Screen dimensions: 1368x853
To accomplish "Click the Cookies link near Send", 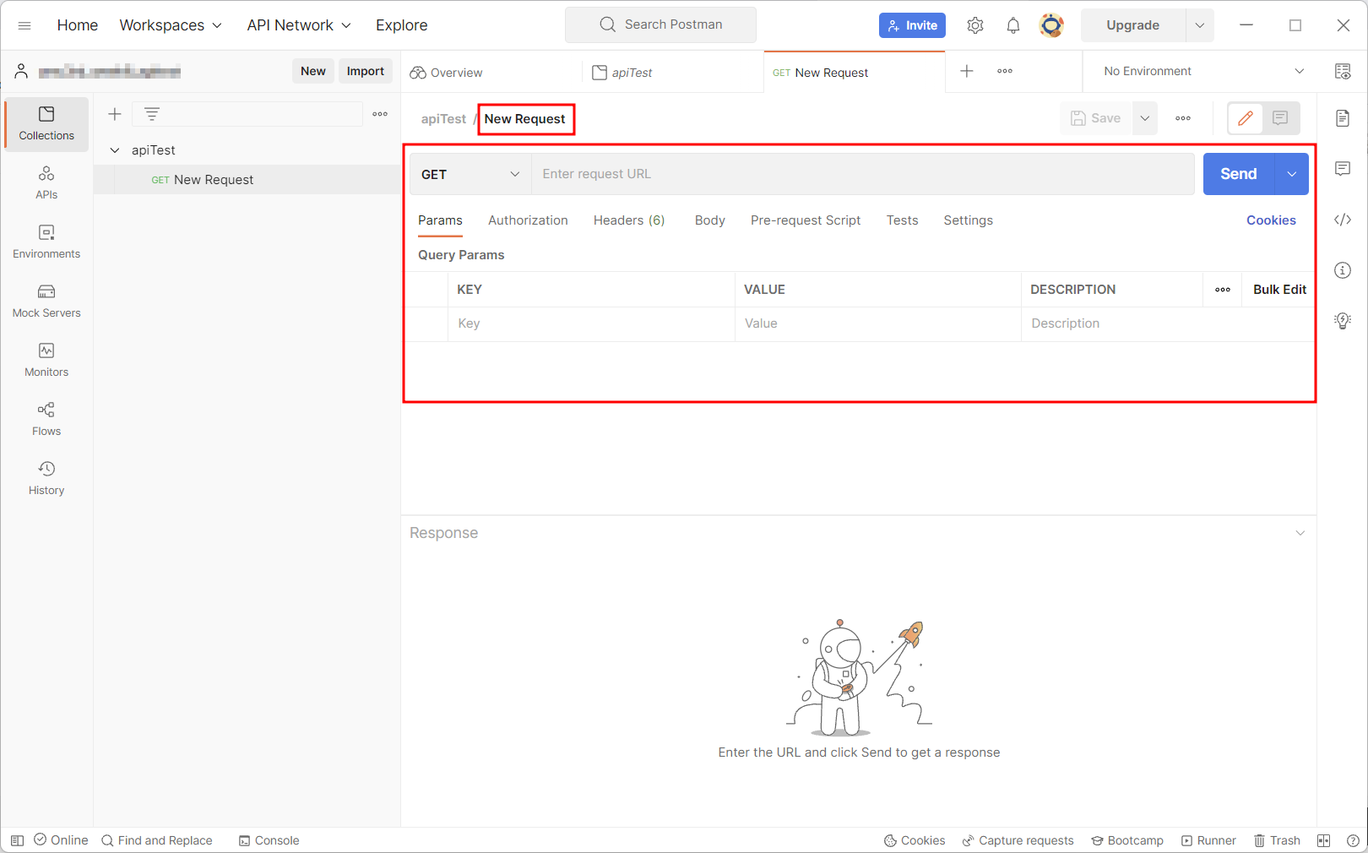I will (x=1271, y=220).
